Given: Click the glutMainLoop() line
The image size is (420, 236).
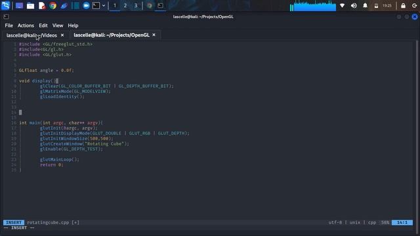Looking at the screenshot, I should point(60,159).
